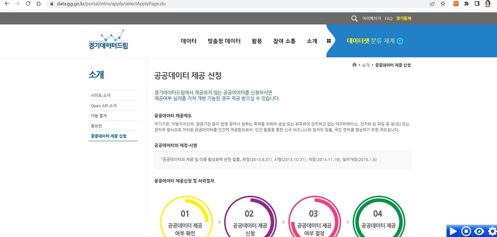Open the 활용 main menu
This screenshot has height=237, width=497.
[x=257, y=41]
